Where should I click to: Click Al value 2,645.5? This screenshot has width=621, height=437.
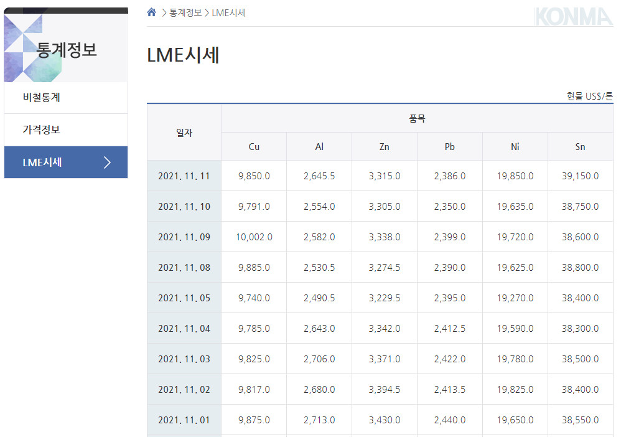coord(319,176)
